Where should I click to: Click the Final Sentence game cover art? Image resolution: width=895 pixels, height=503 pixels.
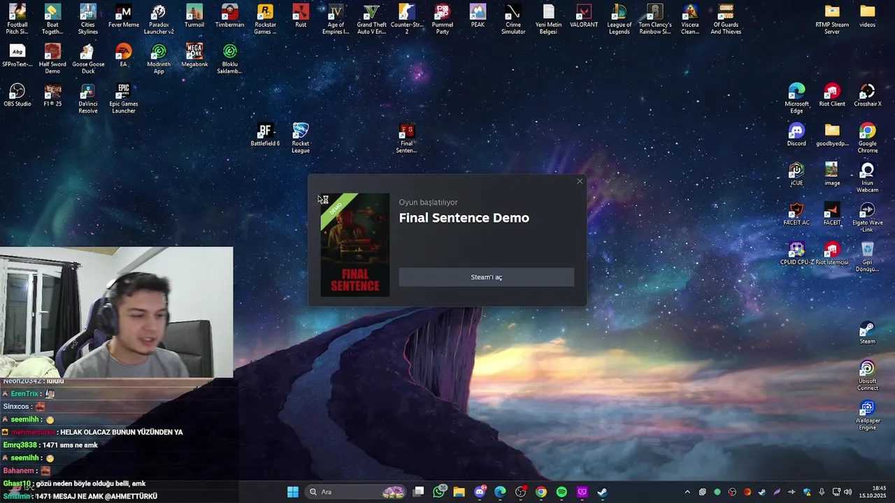(355, 245)
